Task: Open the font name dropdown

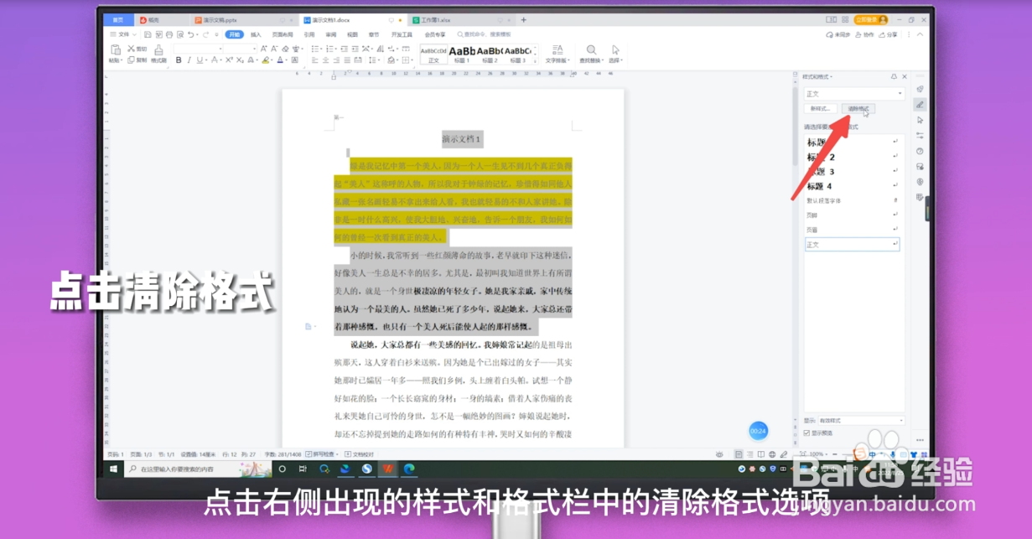Action: pyautogui.click(x=198, y=49)
